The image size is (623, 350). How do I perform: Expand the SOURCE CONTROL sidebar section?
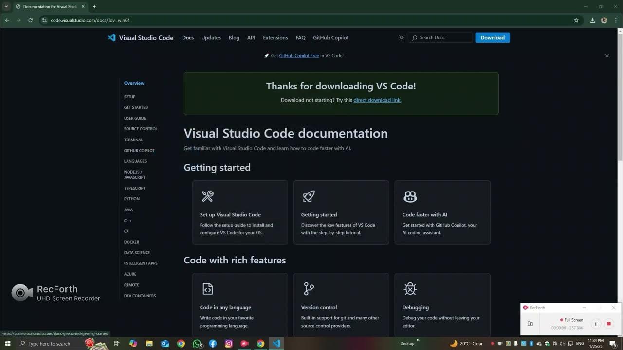pyautogui.click(x=141, y=129)
